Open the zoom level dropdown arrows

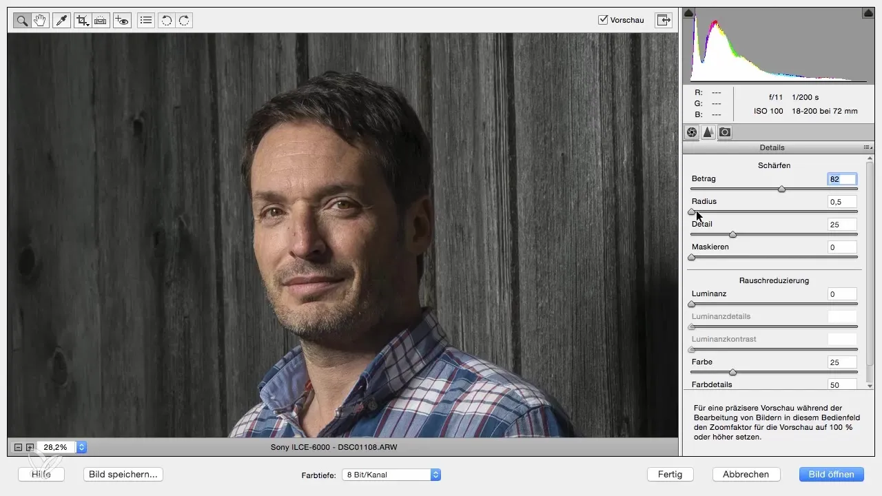82,447
